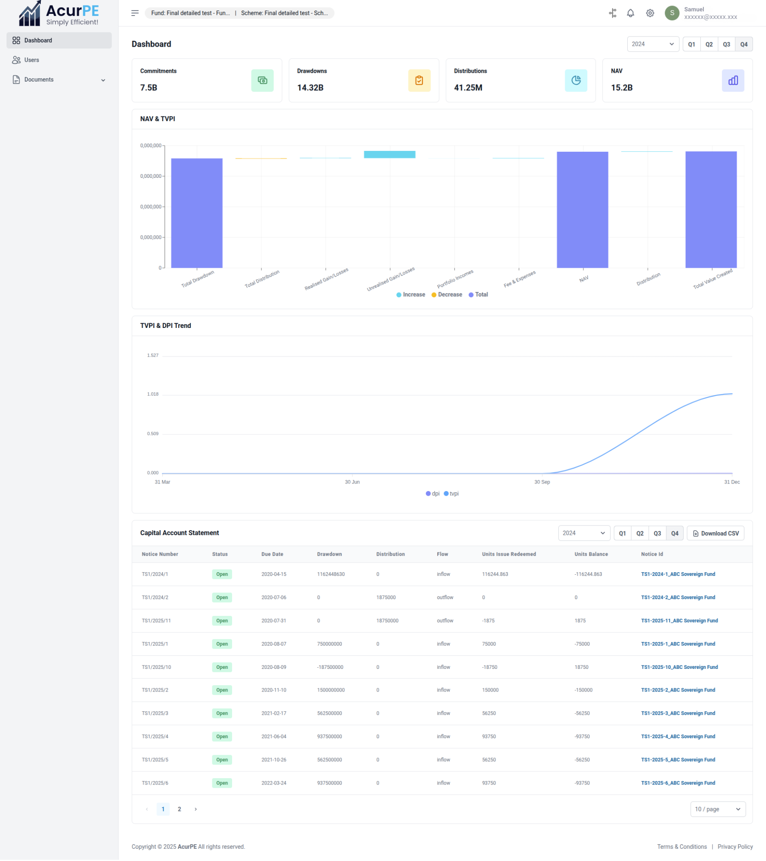Image resolution: width=766 pixels, height=861 pixels.
Task: Click the Drawdowns clipboard icon
Action: pyautogui.click(x=419, y=80)
